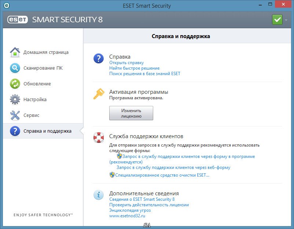Click the Активация программы heading
Screen dimensions: 294x229
(139, 92)
